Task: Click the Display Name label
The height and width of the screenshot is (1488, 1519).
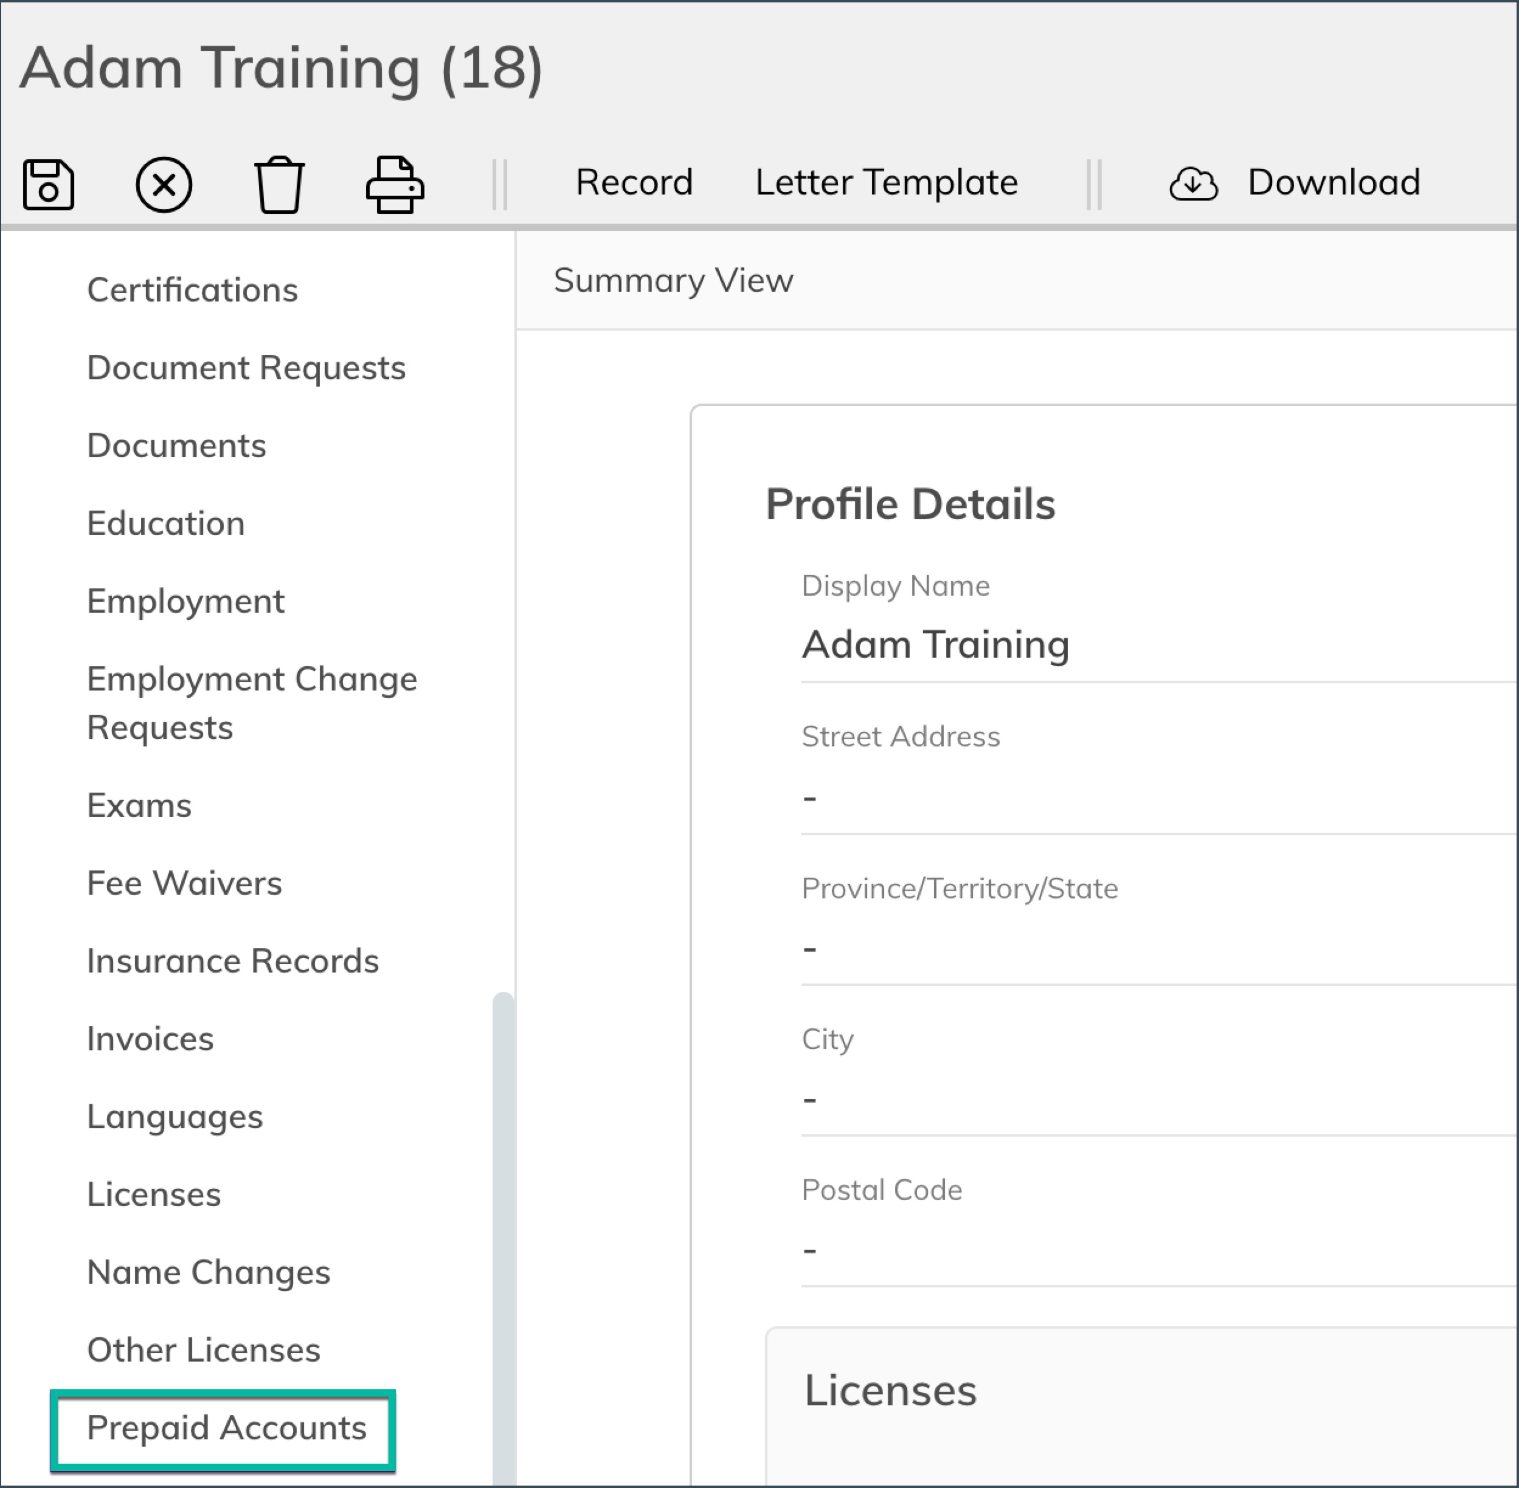Action: coord(896,587)
